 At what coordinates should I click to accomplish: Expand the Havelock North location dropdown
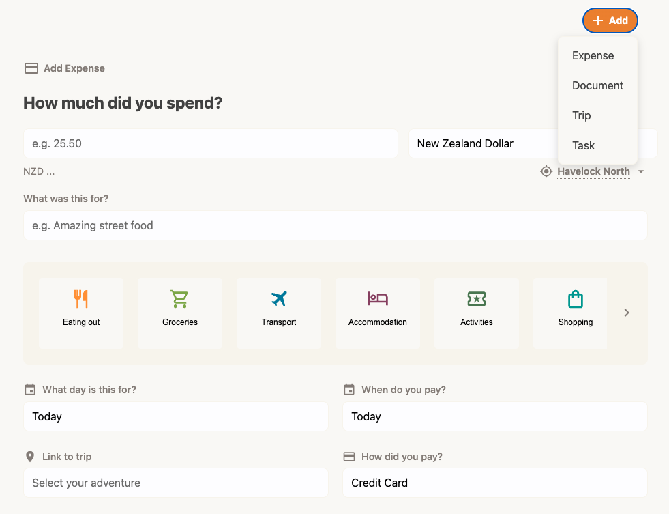click(640, 171)
